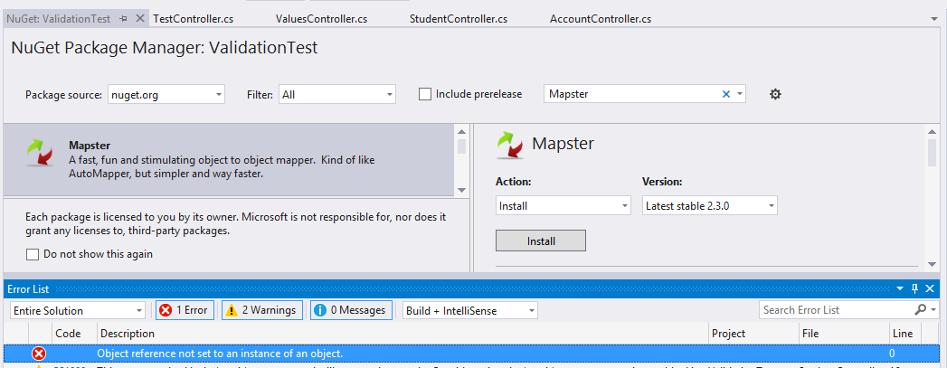947x368 pixels.
Task: Close the NuGet ValidationTest tab
Action: 140,19
